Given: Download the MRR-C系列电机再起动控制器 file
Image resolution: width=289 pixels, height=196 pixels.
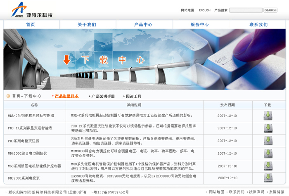Looking at the screenshot, I should (x=268, y=116).
